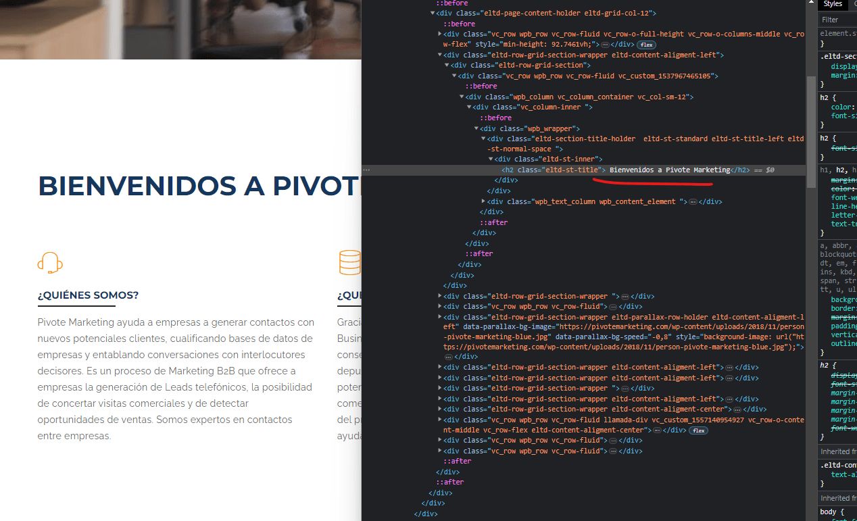Select the h2 class="eltd-st-title" opening tag

pyautogui.click(x=554, y=170)
